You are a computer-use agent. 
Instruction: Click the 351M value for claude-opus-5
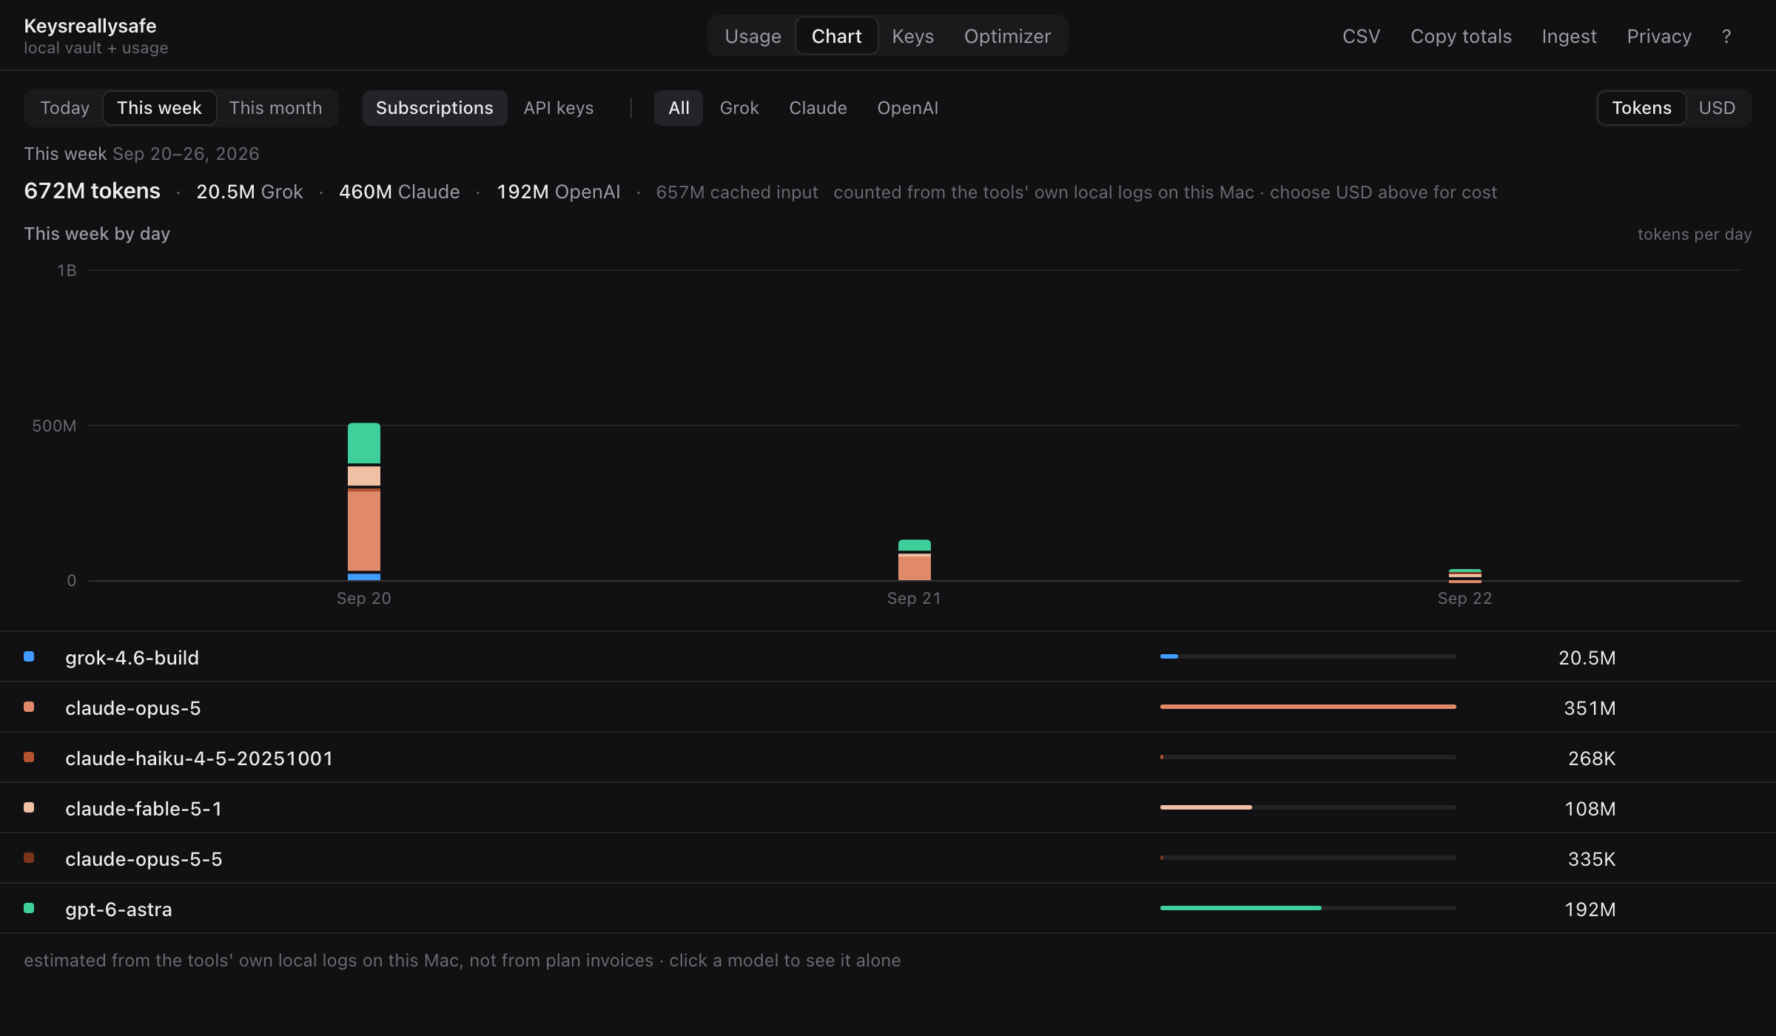click(1590, 708)
